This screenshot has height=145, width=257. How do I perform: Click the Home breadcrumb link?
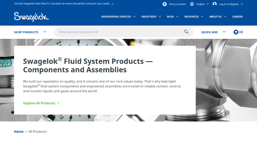click(x=19, y=131)
